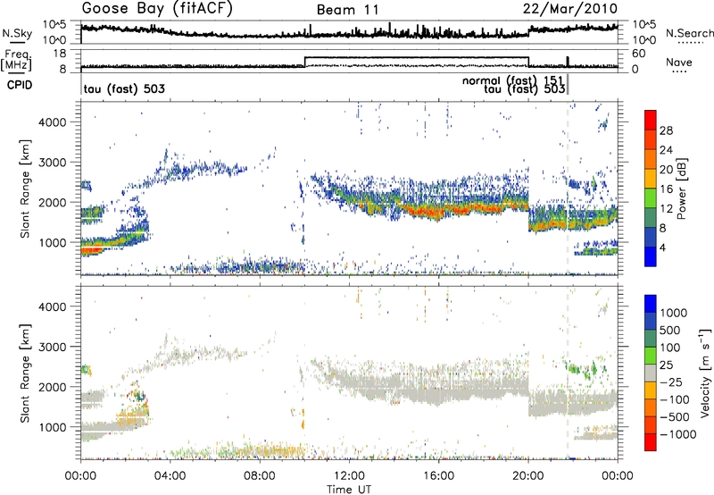Click the 'Beam 11' label
Viewport: 714px width, 495px height.
click(x=347, y=10)
